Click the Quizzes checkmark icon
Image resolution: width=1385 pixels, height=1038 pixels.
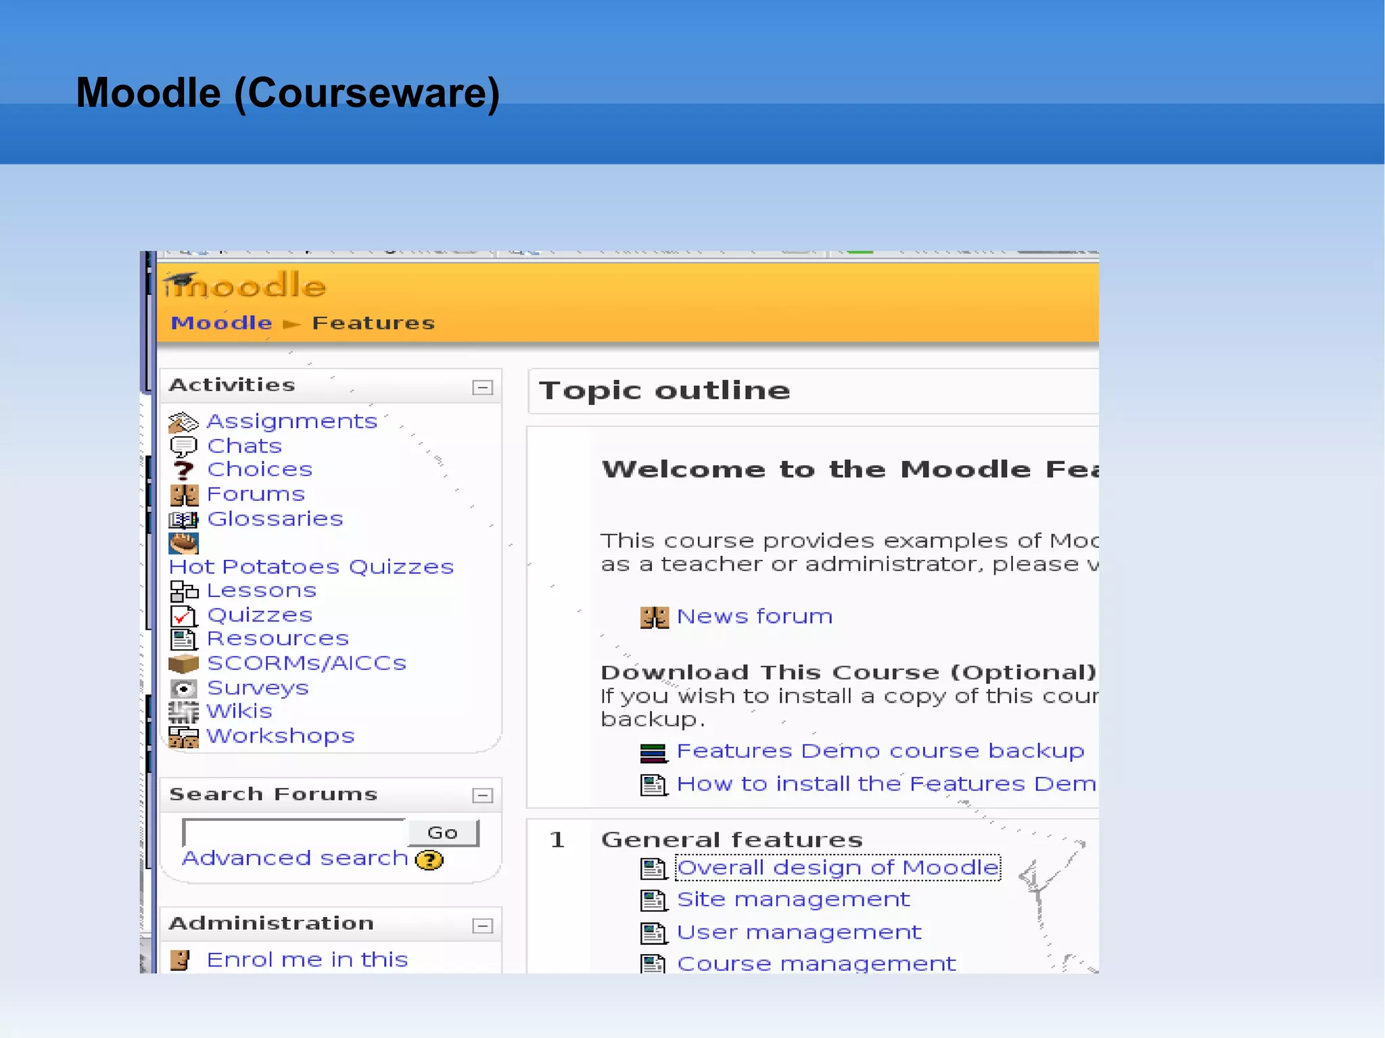[183, 616]
